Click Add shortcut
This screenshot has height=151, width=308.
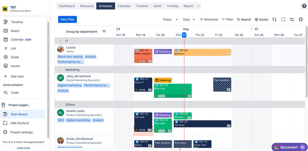tap(20, 123)
